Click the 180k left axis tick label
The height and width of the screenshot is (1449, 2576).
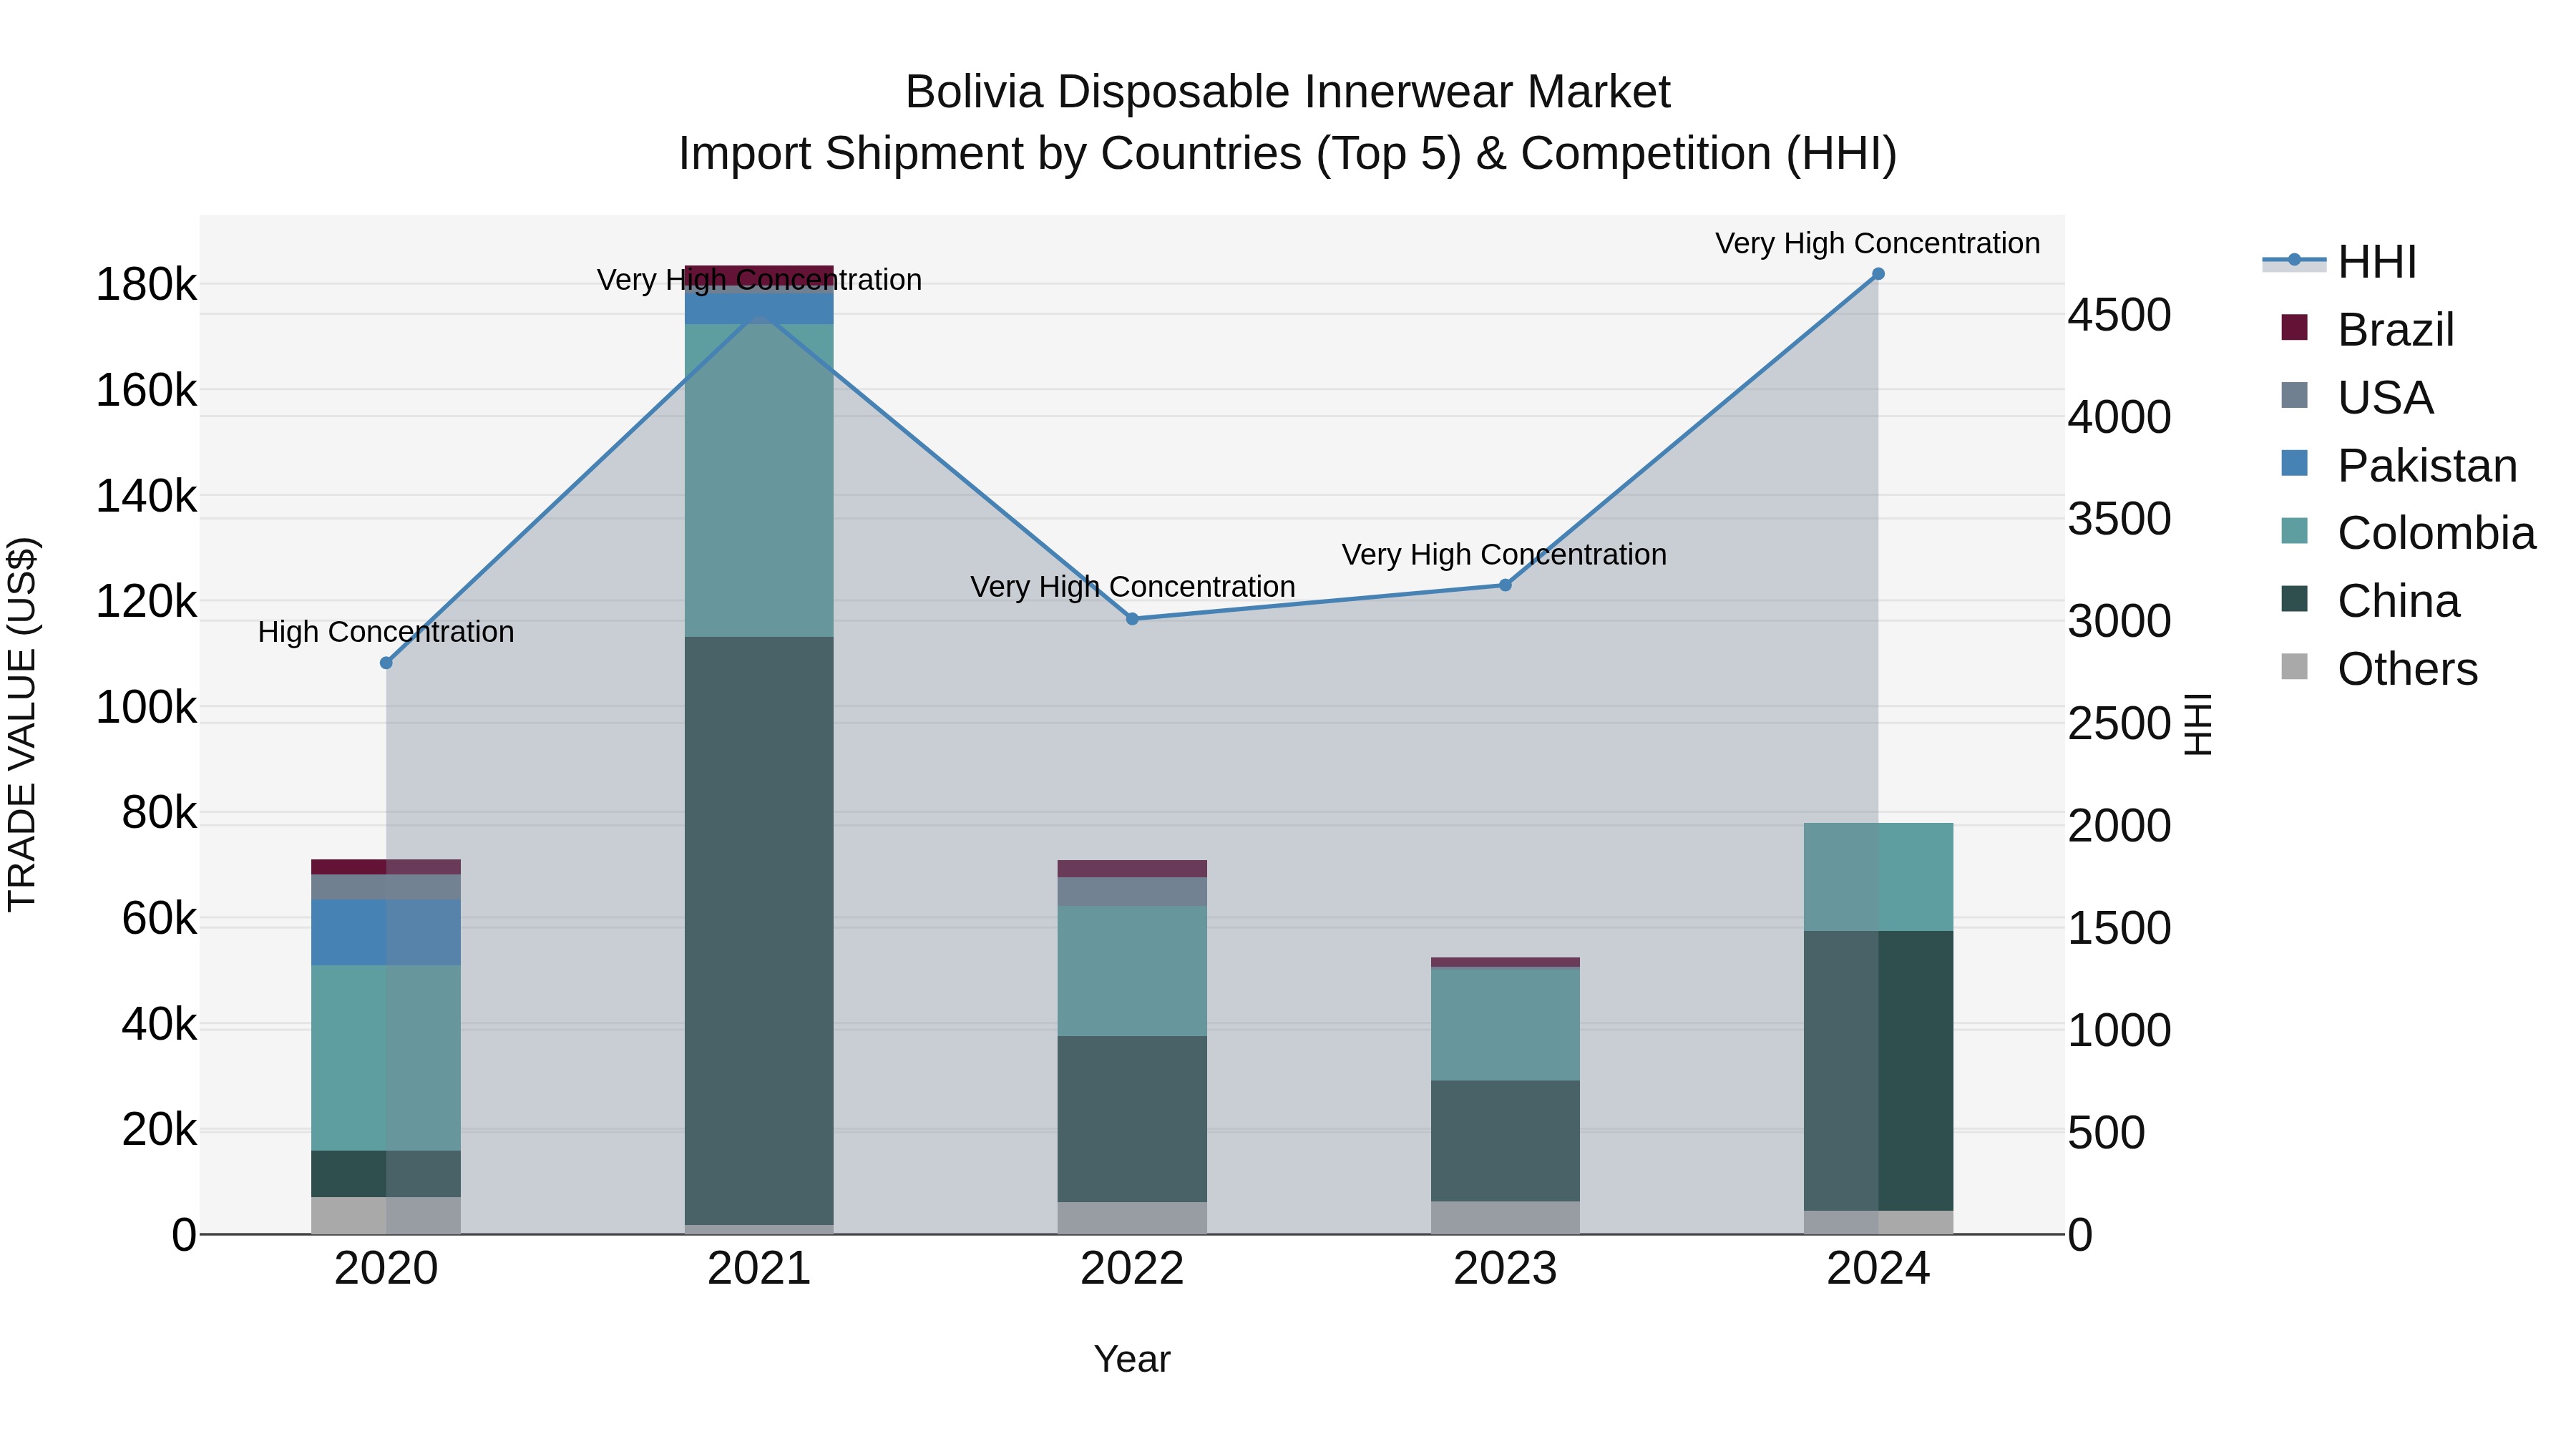(x=147, y=285)
